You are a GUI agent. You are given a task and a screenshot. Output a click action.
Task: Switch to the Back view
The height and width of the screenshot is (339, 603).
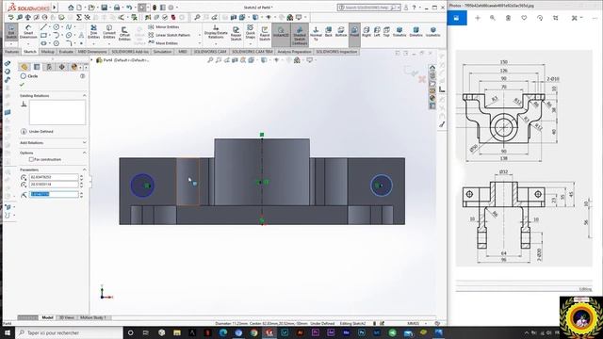pos(329,32)
